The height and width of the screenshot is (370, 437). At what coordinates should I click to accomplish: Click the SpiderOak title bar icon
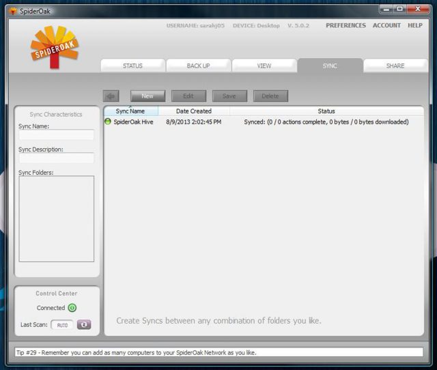(13, 11)
